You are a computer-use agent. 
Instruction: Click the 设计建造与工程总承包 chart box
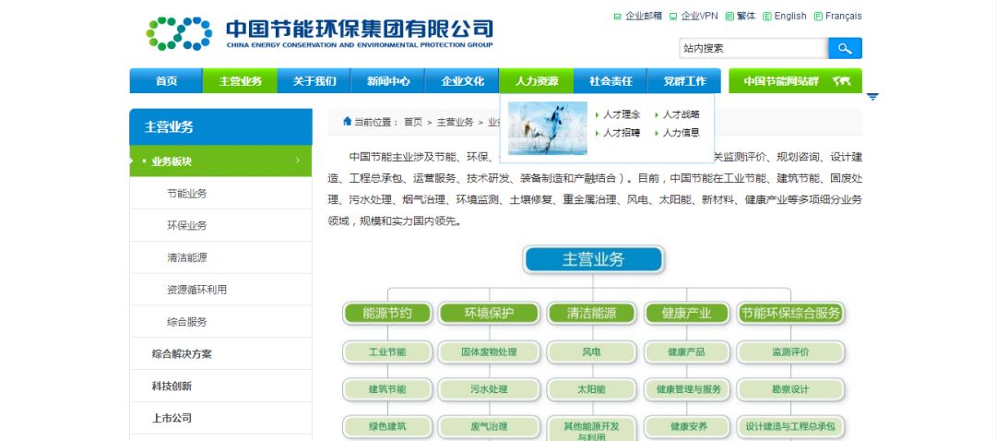coord(791,427)
